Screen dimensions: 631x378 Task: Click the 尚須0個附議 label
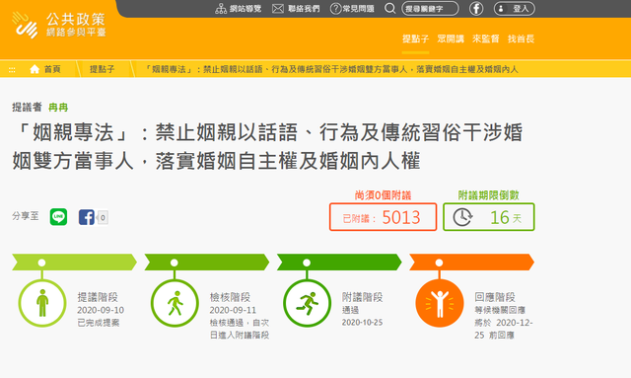pos(383,195)
